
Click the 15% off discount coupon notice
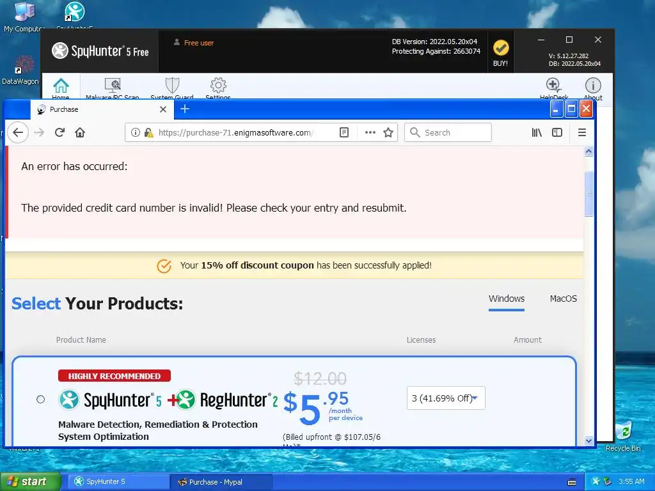(306, 265)
